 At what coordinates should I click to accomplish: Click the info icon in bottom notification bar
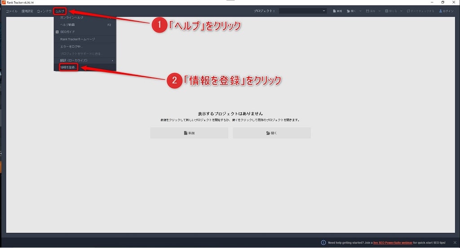pos(323,243)
